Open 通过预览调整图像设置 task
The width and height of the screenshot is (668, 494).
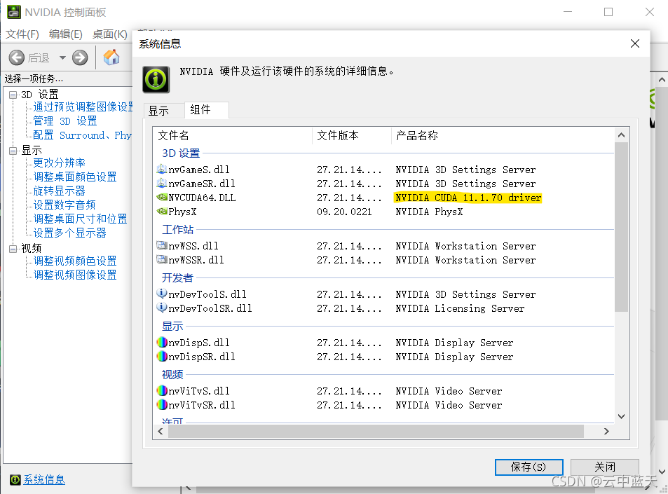point(83,107)
